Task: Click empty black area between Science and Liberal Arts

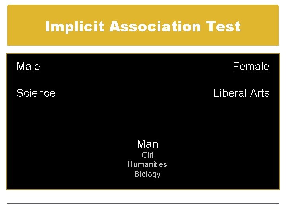Action: tap(135, 93)
